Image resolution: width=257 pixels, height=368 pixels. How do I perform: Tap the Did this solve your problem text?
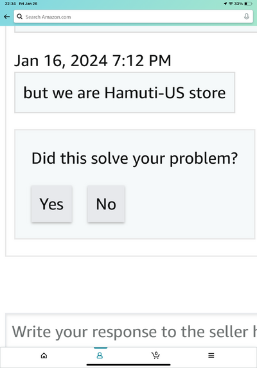tap(134, 159)
